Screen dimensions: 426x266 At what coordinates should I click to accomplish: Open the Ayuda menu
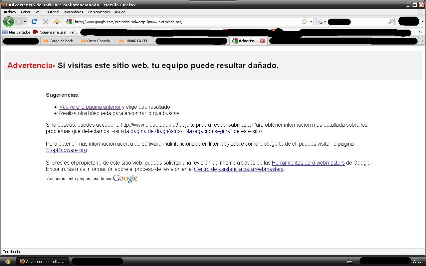(x=120, y=12)
